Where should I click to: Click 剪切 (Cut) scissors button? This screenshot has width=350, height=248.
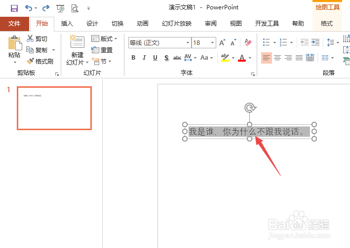(37, 39)
